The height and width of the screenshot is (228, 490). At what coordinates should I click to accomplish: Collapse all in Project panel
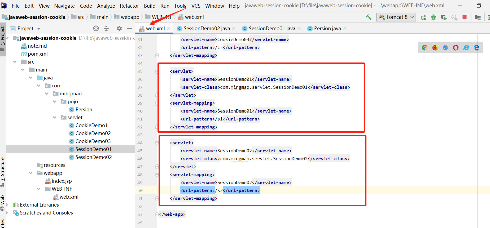click(106, 28)
